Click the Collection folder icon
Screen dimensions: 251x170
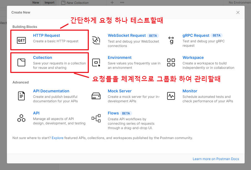[21, 62]
